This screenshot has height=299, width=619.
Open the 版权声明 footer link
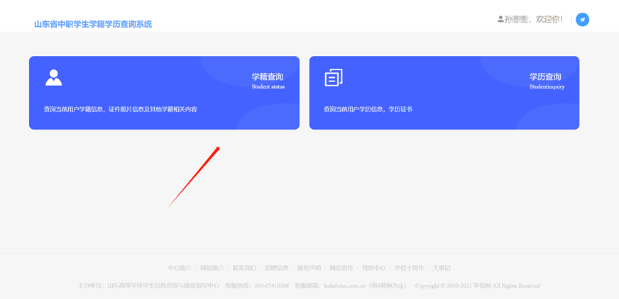click(x=309, y=268)
